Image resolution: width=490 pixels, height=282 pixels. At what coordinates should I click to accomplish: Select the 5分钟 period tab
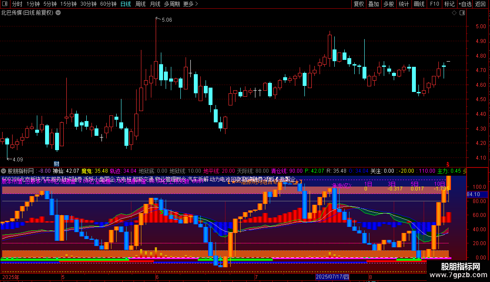(50, 4)
